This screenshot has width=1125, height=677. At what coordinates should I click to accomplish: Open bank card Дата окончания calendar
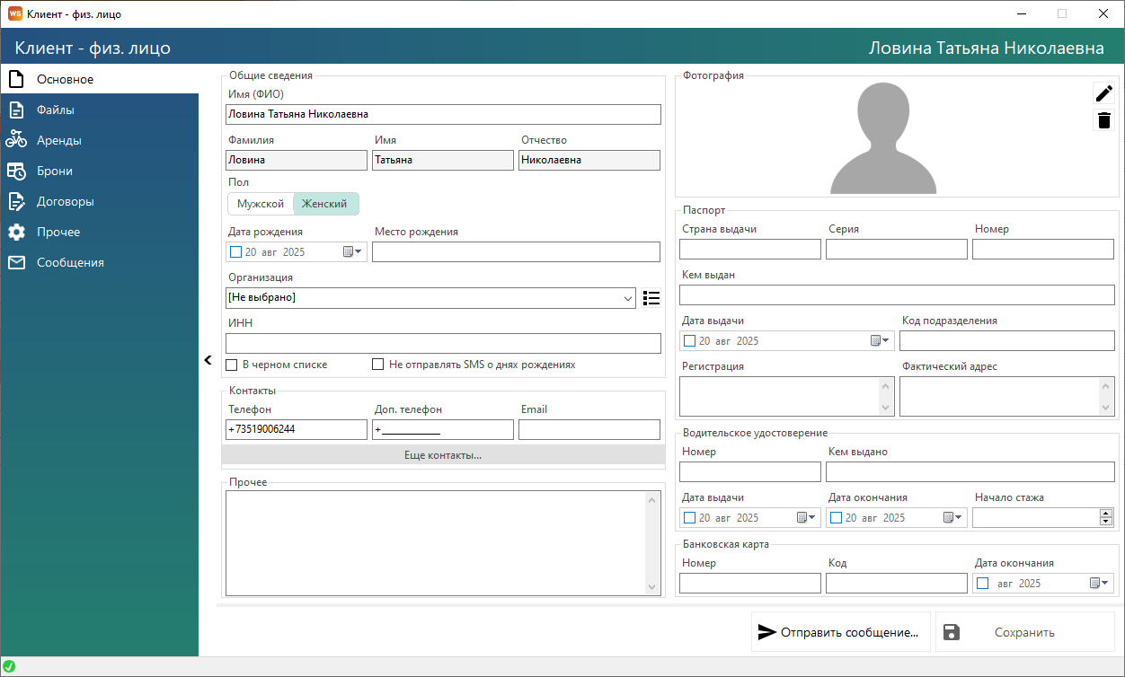coord(1100,584)
